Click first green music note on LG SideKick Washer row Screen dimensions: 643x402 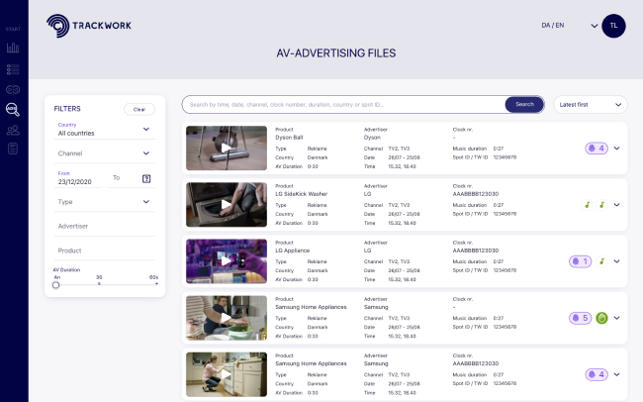point(588,205)
